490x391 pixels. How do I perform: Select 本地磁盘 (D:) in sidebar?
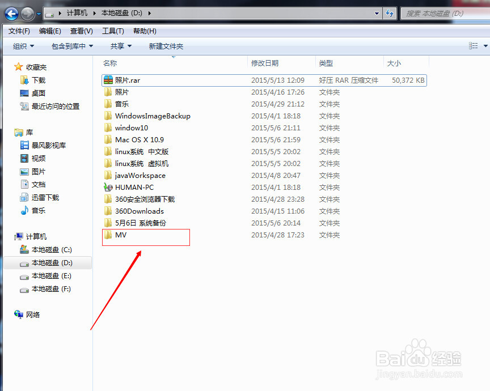point(47,262)
